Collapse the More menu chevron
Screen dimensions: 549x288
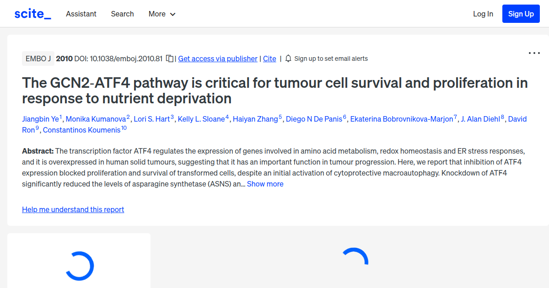coord(173,14)
